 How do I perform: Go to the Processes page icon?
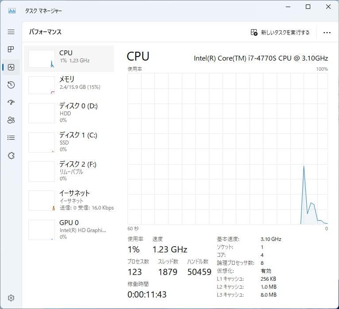11,50
